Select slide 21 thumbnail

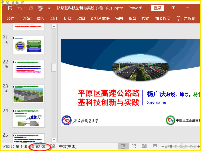tap(29, 45)
